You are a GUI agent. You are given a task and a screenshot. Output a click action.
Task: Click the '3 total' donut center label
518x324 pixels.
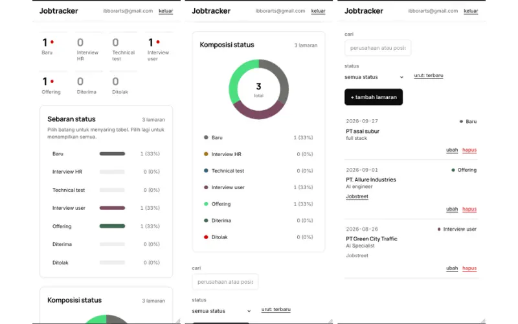click(x=258, y=89)
